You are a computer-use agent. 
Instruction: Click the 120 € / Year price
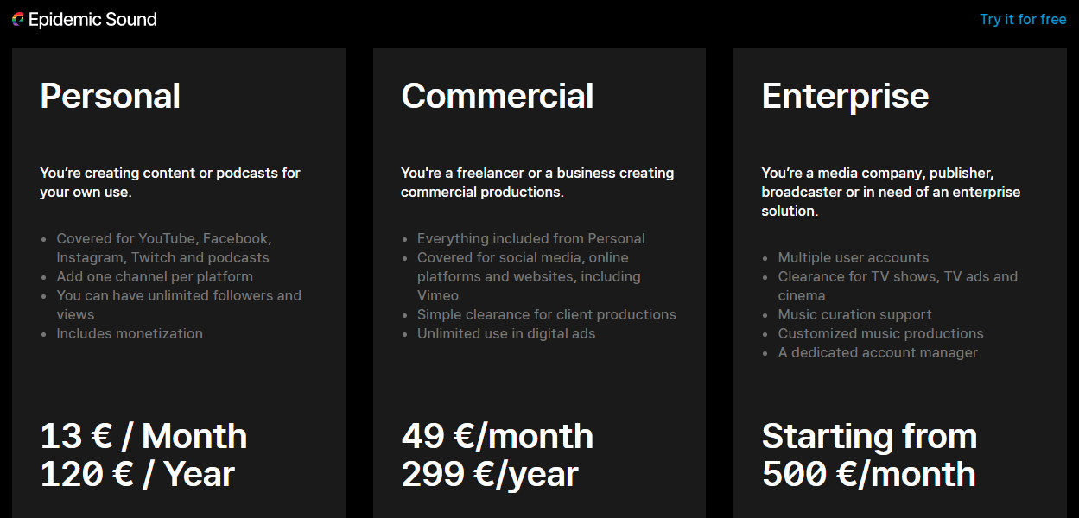tap(137, 474)
